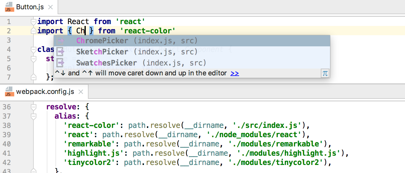This screenshot has height=173, width=405.
Task: Click the typed Ch text on line 2
Action: click(81, 31)
